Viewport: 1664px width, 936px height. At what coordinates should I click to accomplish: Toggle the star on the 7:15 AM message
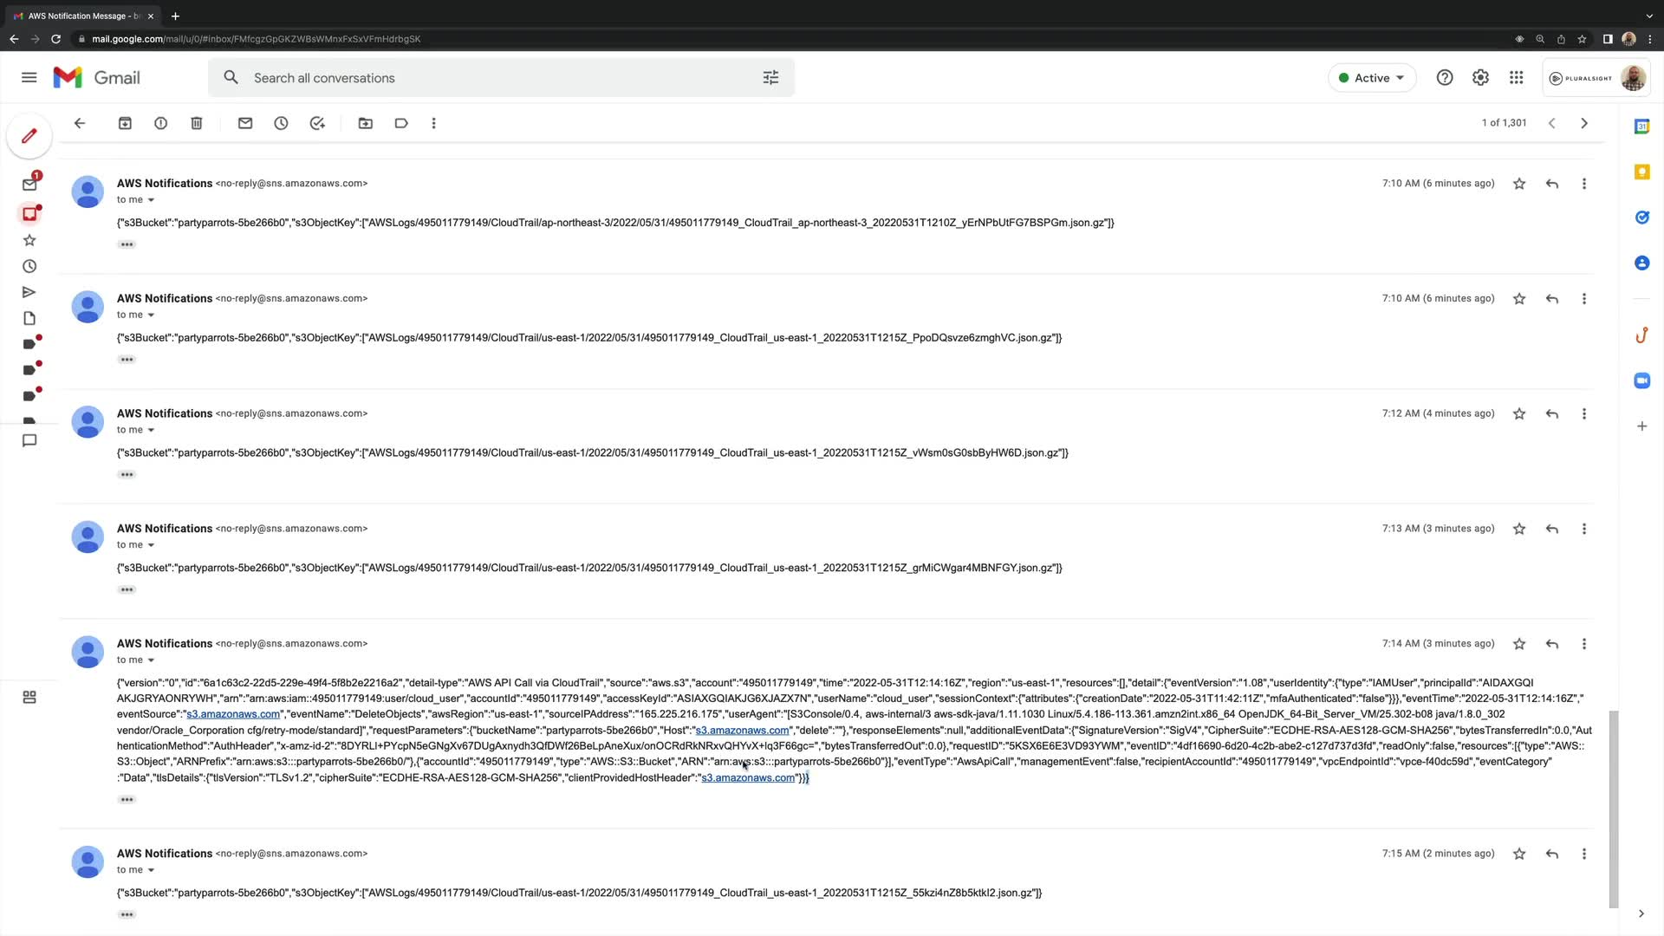point(1519,854)
